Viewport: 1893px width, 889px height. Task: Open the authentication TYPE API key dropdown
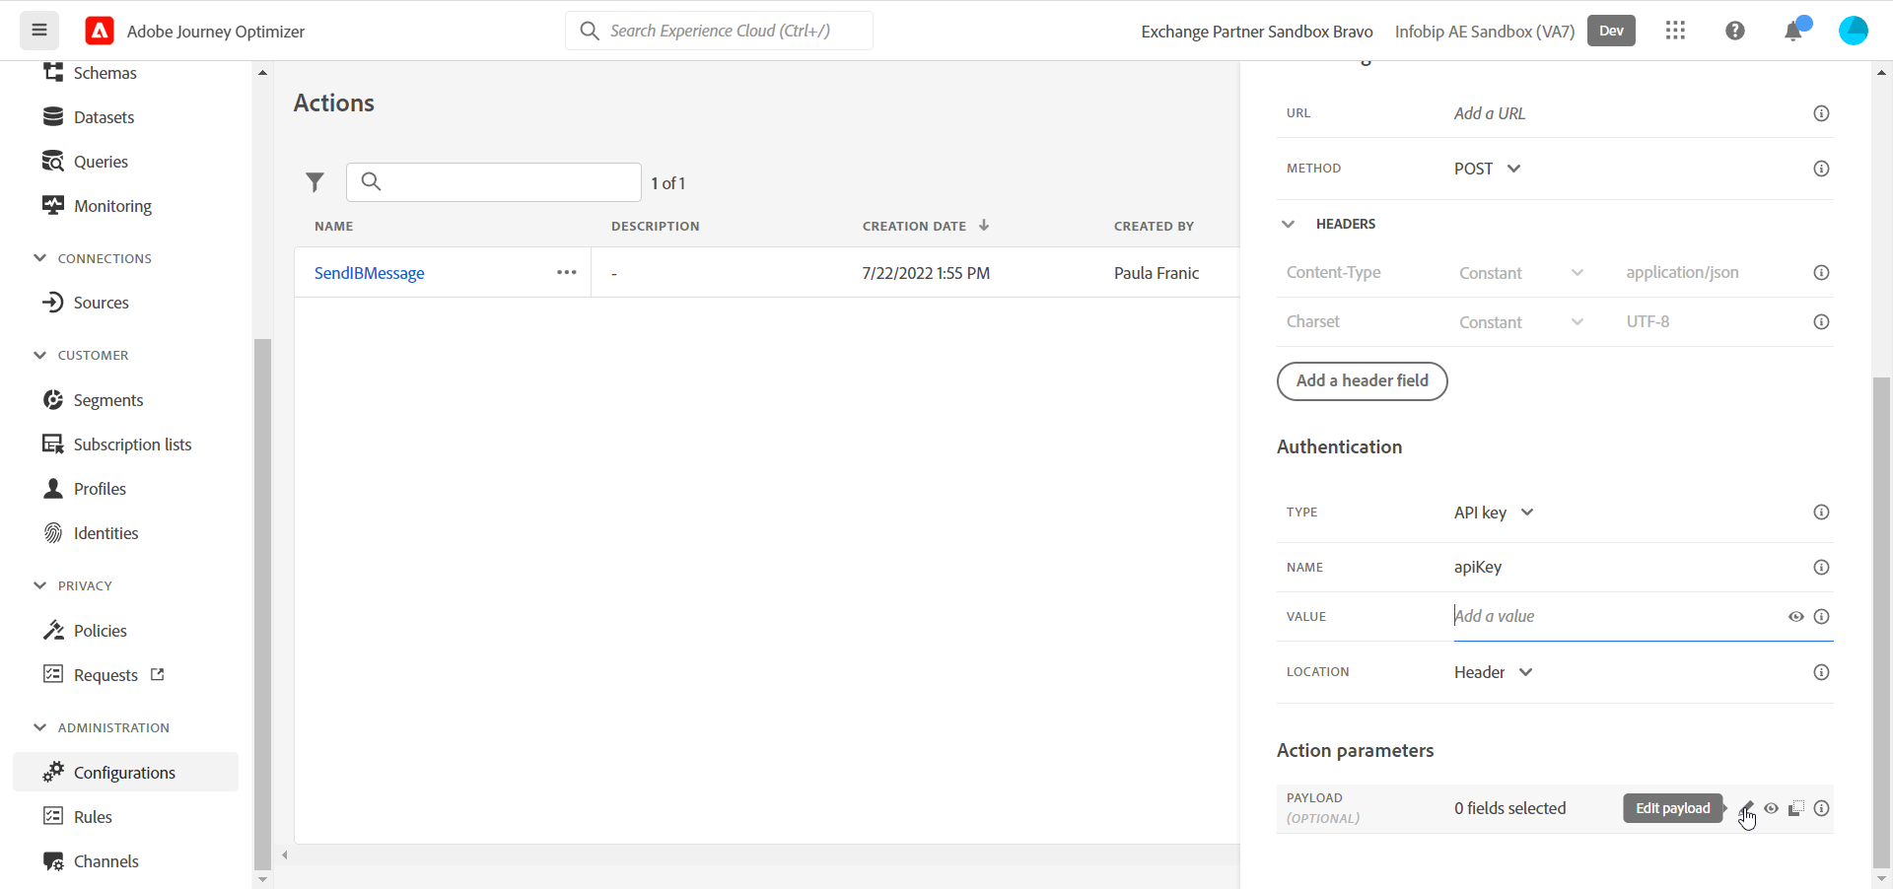(1493, 513)
